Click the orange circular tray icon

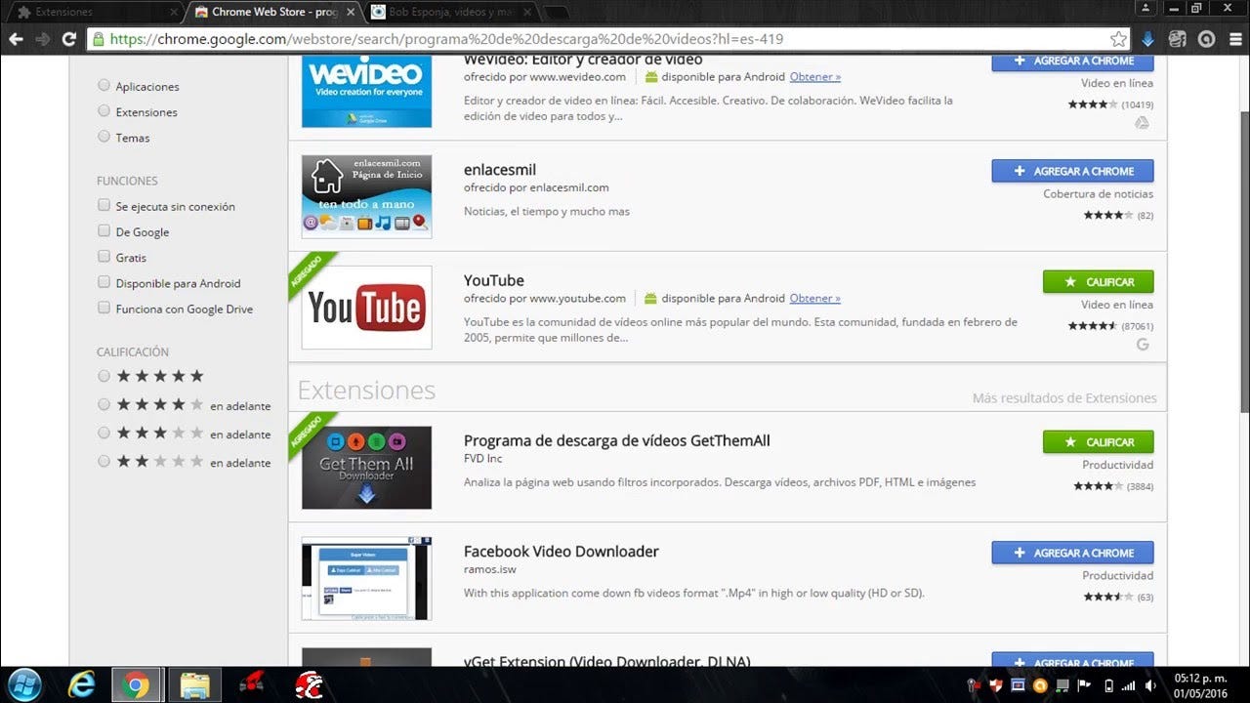[1040, 685]
